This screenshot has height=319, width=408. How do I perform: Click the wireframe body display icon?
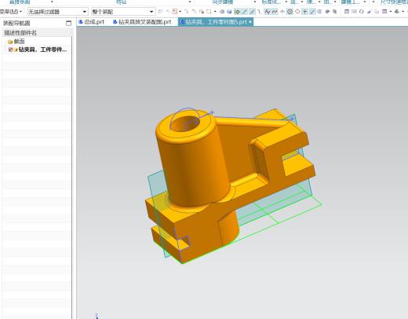[x=222, y=12]
